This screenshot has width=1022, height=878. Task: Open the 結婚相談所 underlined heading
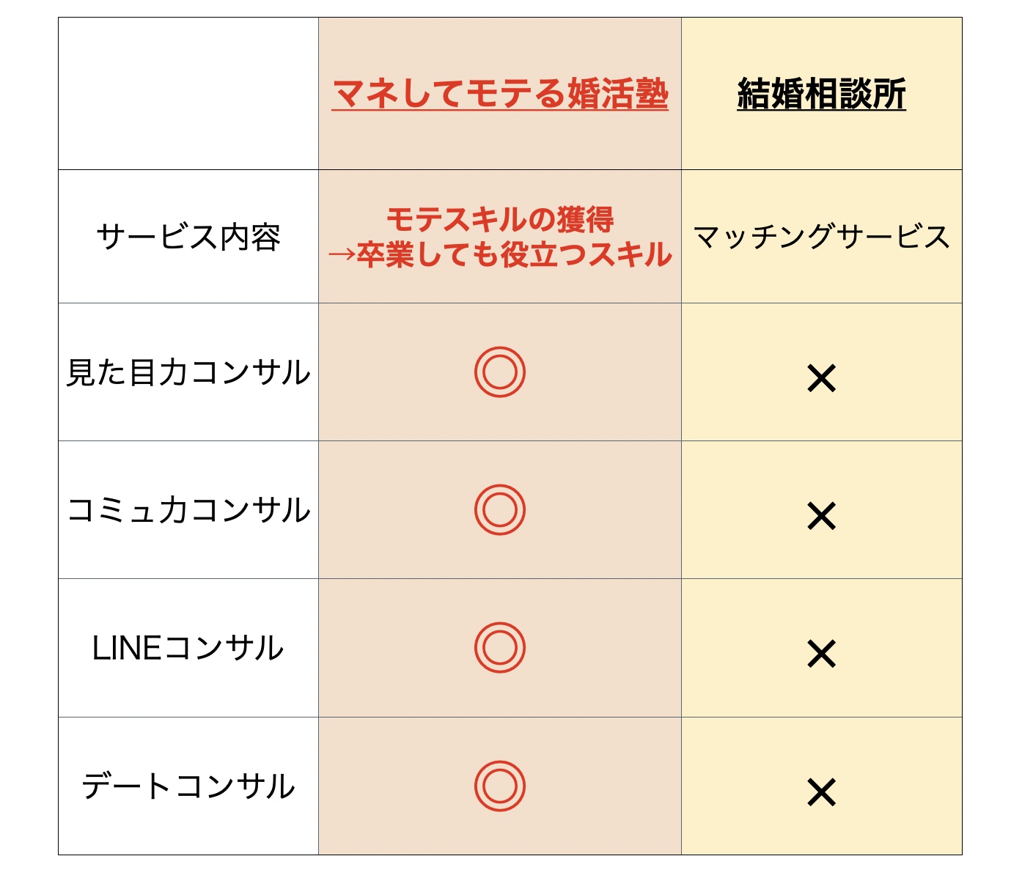click(821, 95)
